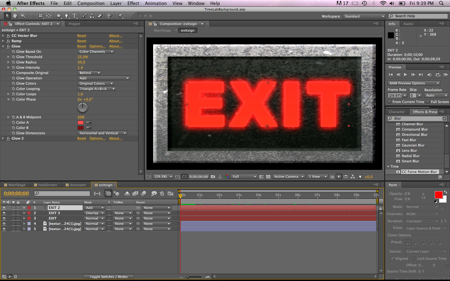The width and height of the screenshot is (450, 281).
Task: Open the Glow Dimensions dropdown
Action: pos(102,133)
